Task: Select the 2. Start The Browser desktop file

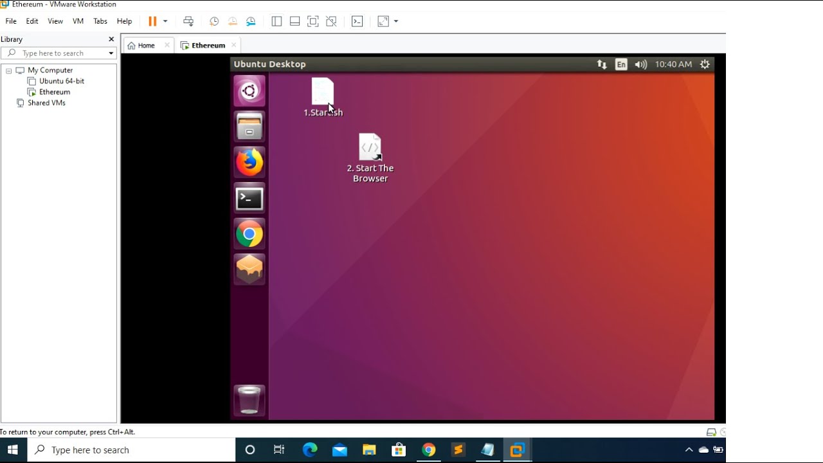Action: tap(370, 158)
